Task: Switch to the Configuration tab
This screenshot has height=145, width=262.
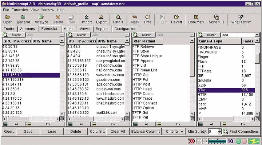Action: pos(125,29)
